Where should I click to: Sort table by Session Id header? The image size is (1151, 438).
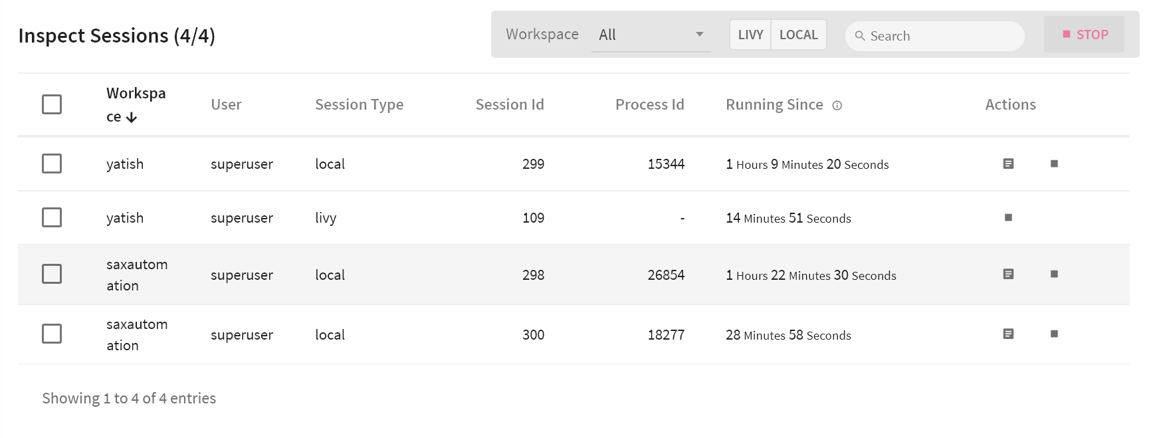pyautogui.click(x=509, y=104)
